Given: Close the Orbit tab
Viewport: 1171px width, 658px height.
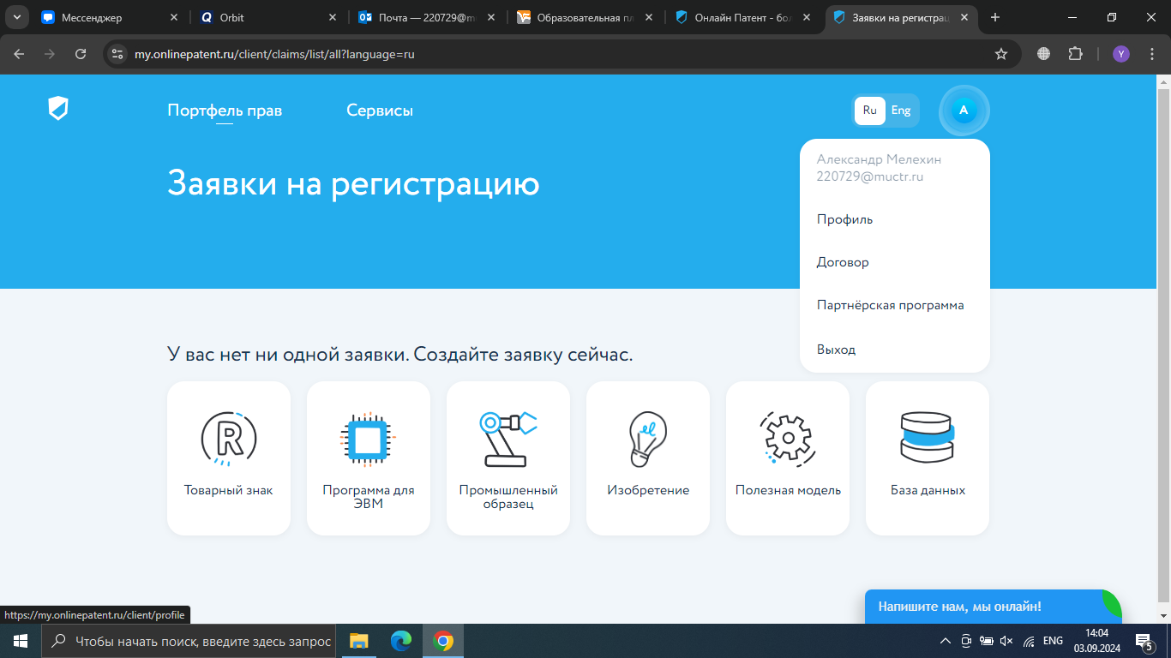Looking at the screenshot, I should (333, 17).
